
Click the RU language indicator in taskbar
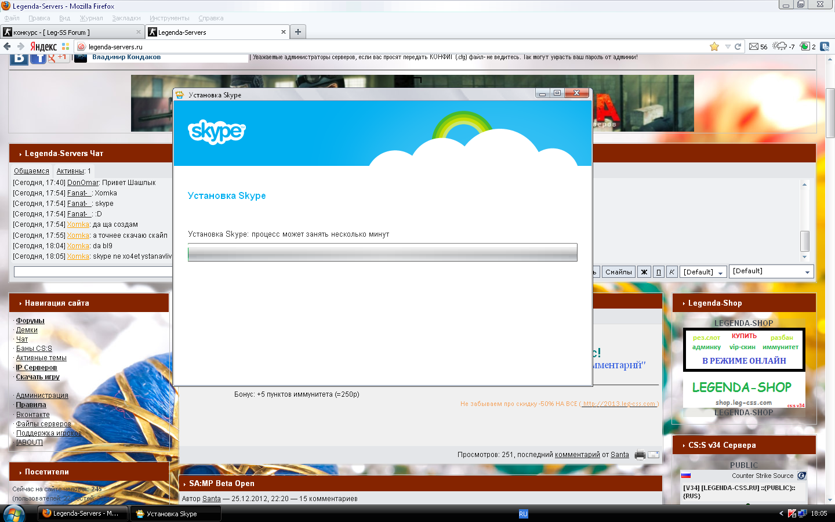(x=523, y=514)
